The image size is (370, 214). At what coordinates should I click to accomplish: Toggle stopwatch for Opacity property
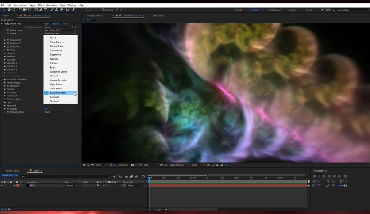pos(8,109)
